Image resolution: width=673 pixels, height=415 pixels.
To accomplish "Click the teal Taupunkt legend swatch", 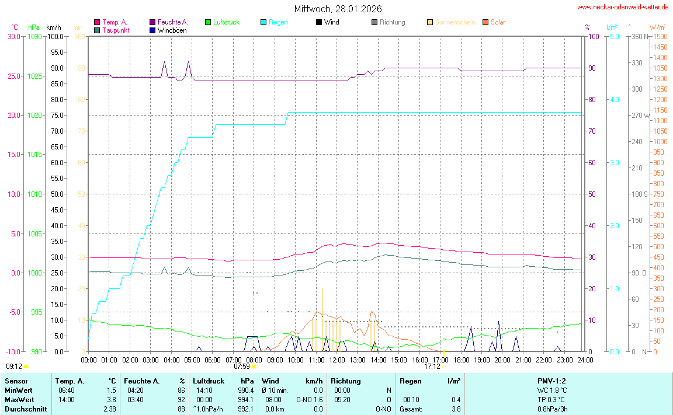I will pyautogui.click(x=97, y=30).
